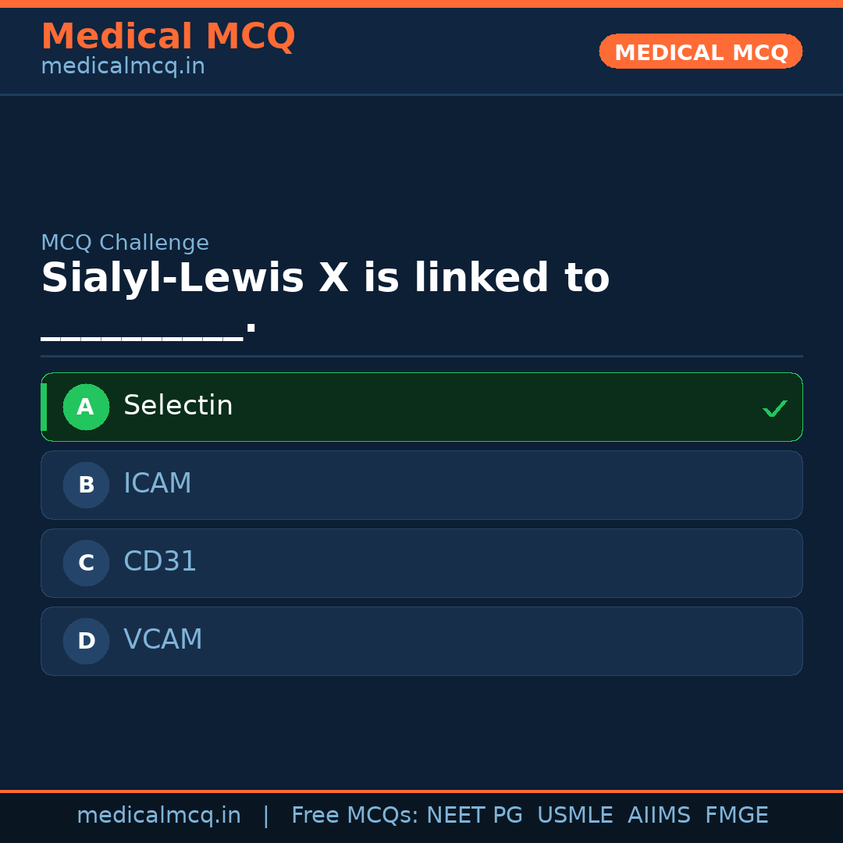Select the Selectin answer option
This screenshot has height=843, width=843.
(421, 407)
